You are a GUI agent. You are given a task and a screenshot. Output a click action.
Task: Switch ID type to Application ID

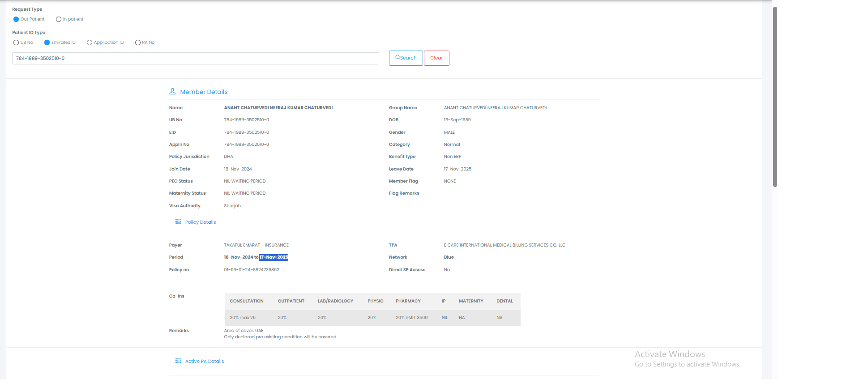click(x=90, y=43)
